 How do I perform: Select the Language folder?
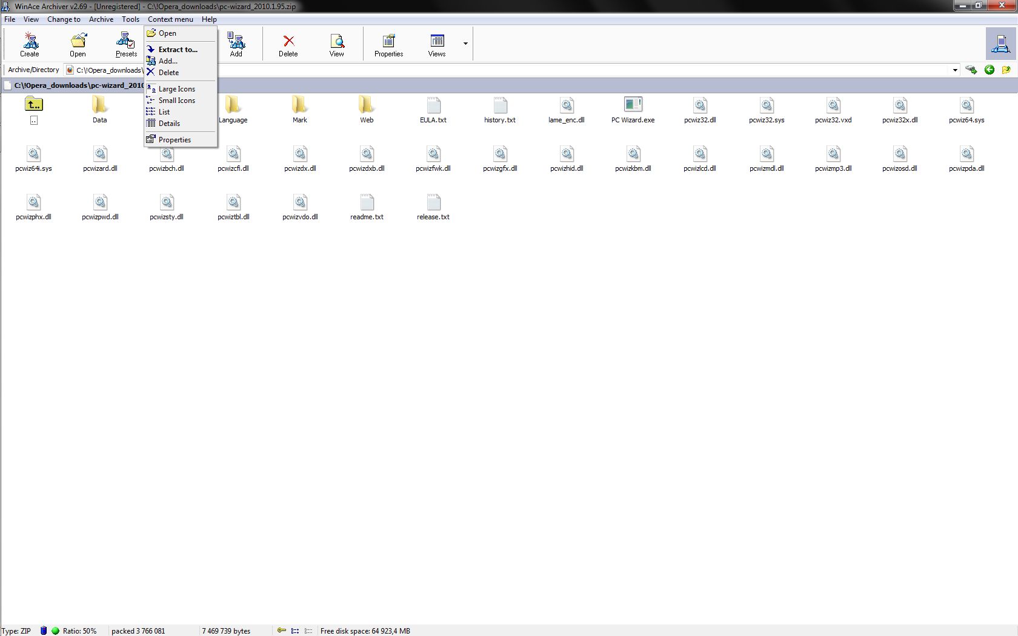tap(233, 110)
